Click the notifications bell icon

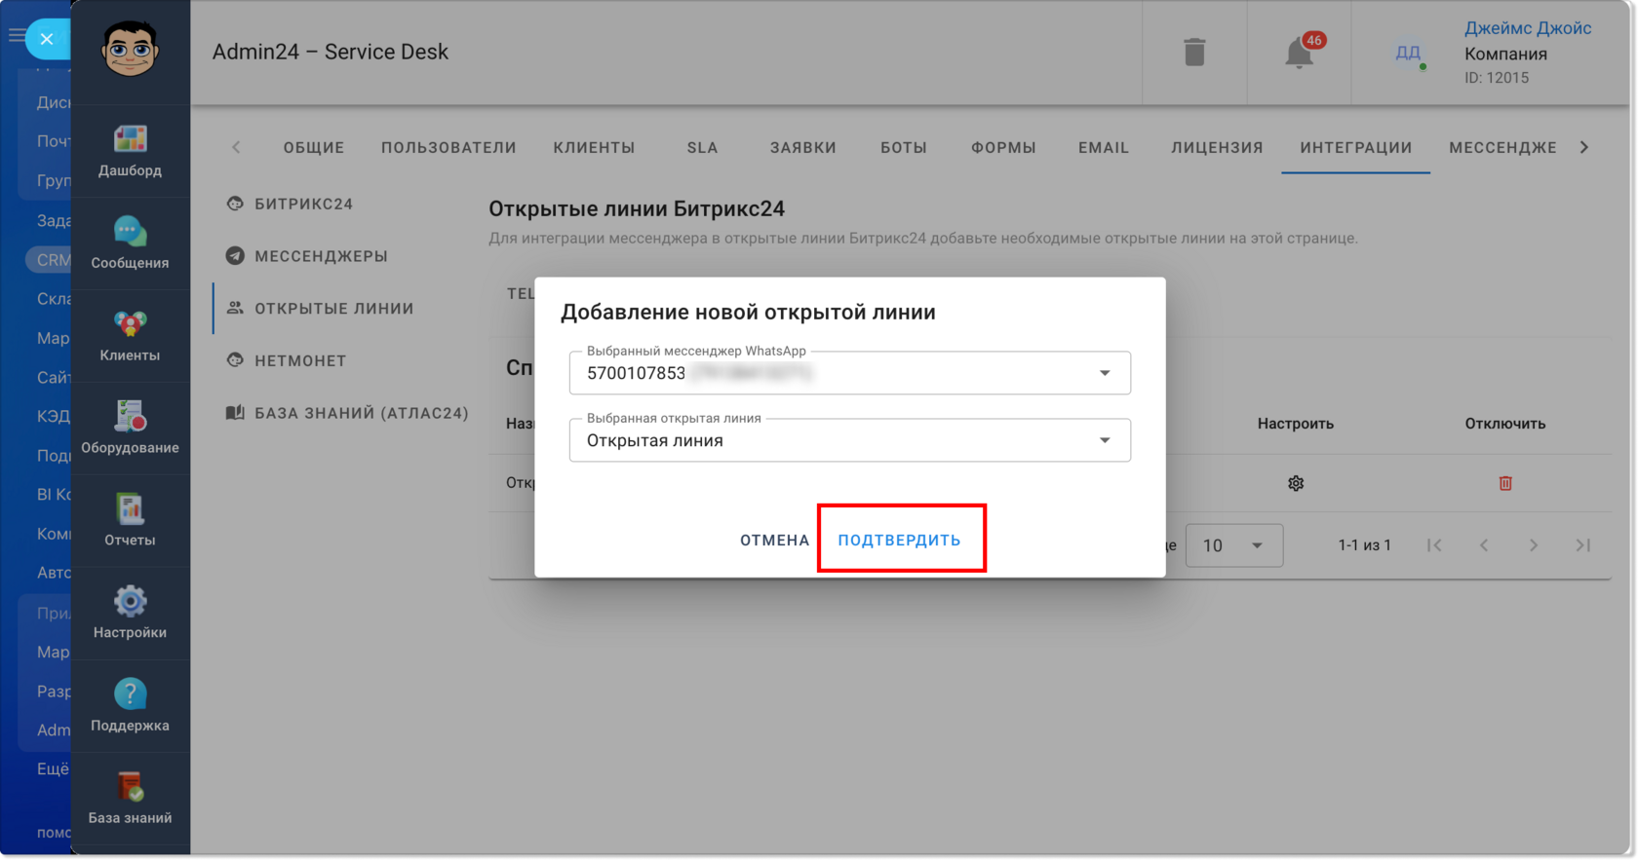1299,53
